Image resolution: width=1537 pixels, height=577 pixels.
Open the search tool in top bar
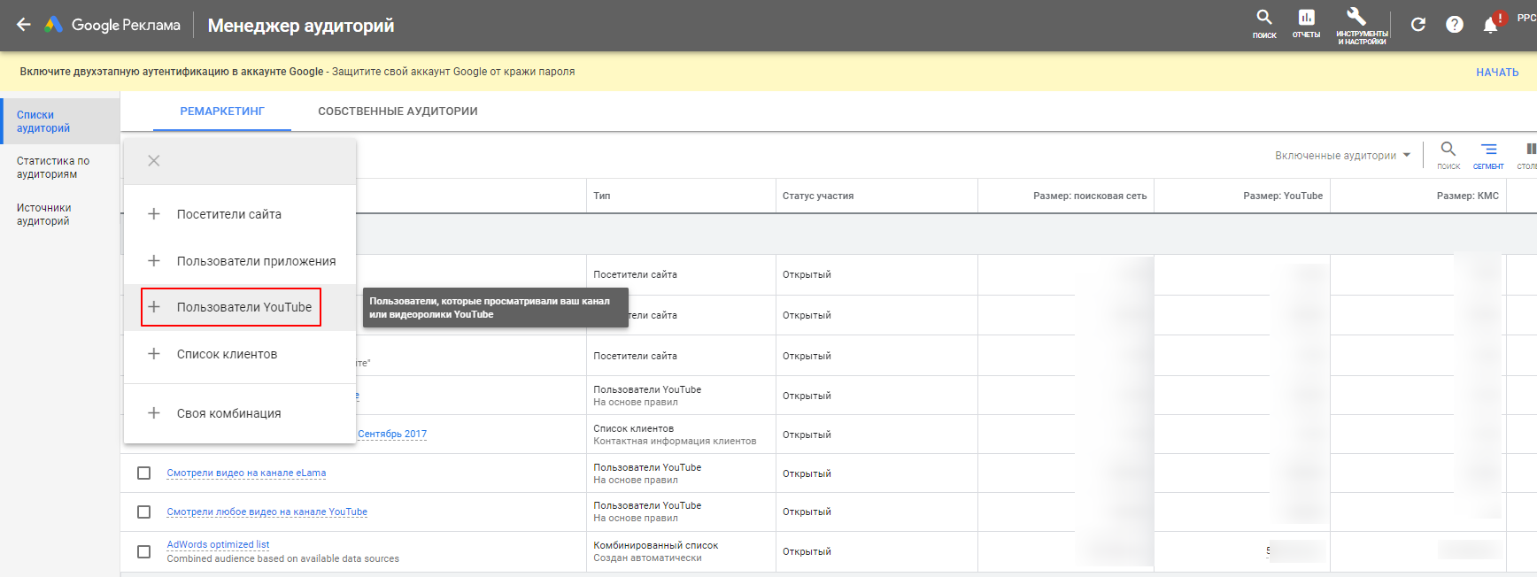[x=1264, y=22]
